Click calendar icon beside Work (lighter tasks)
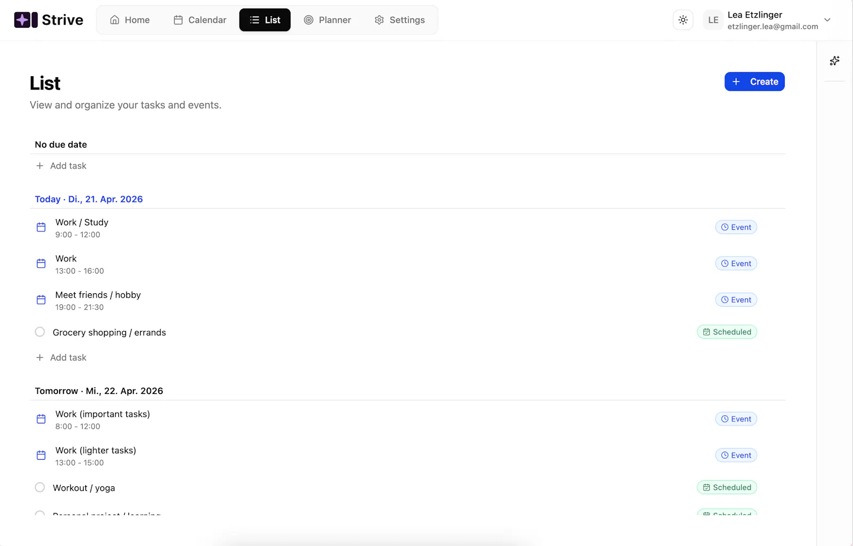This screenshot has width=853, height=546. point(41,455)
